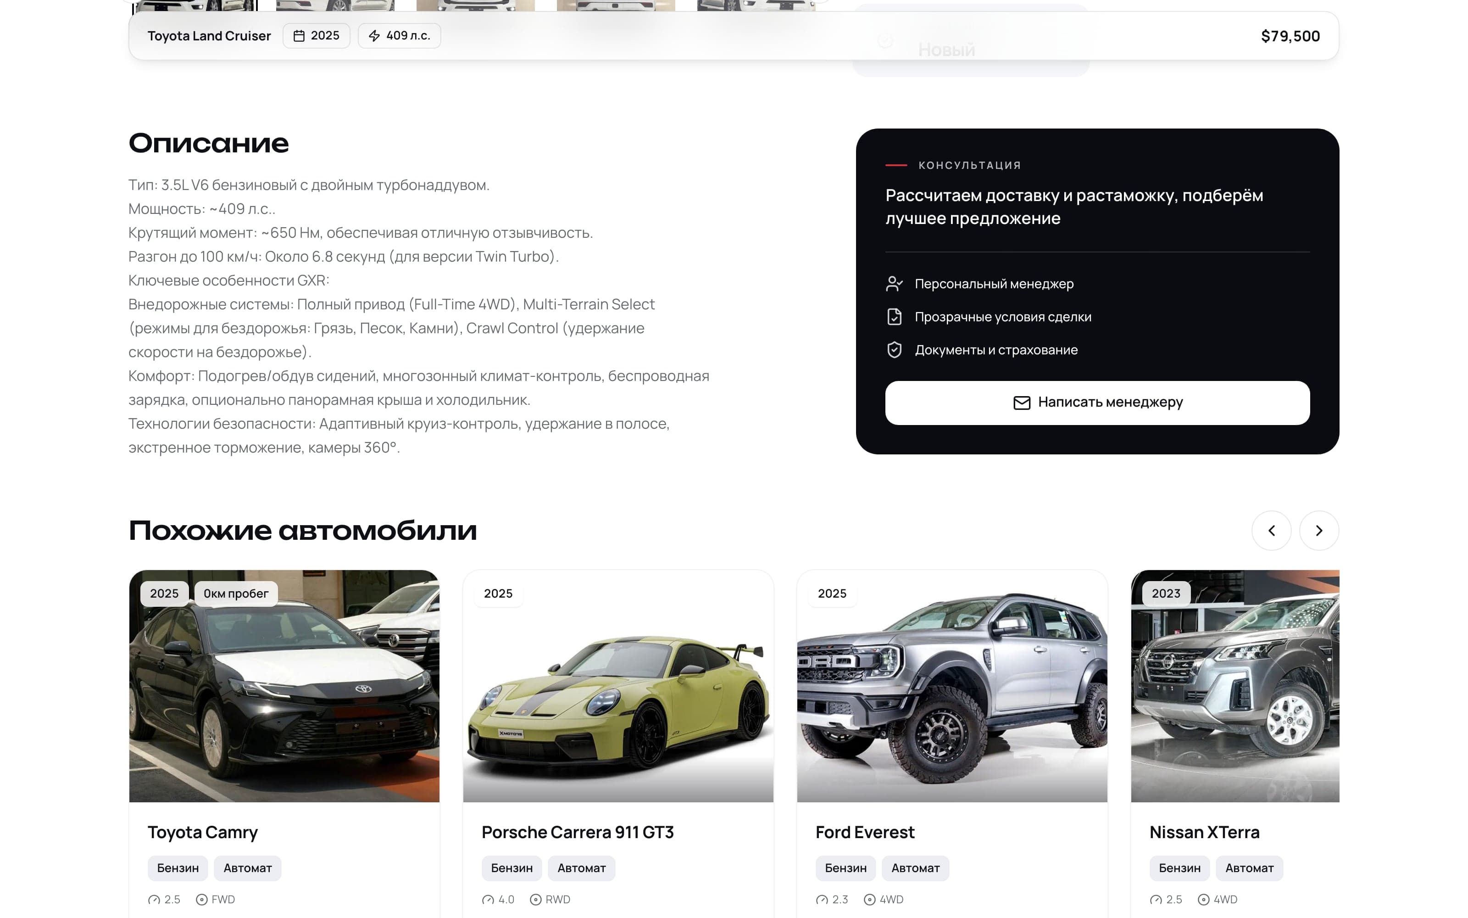Go to previous similar cars
This screenshot has height=918, width=1468.
pyautogui.click(x=1272, y=531)
